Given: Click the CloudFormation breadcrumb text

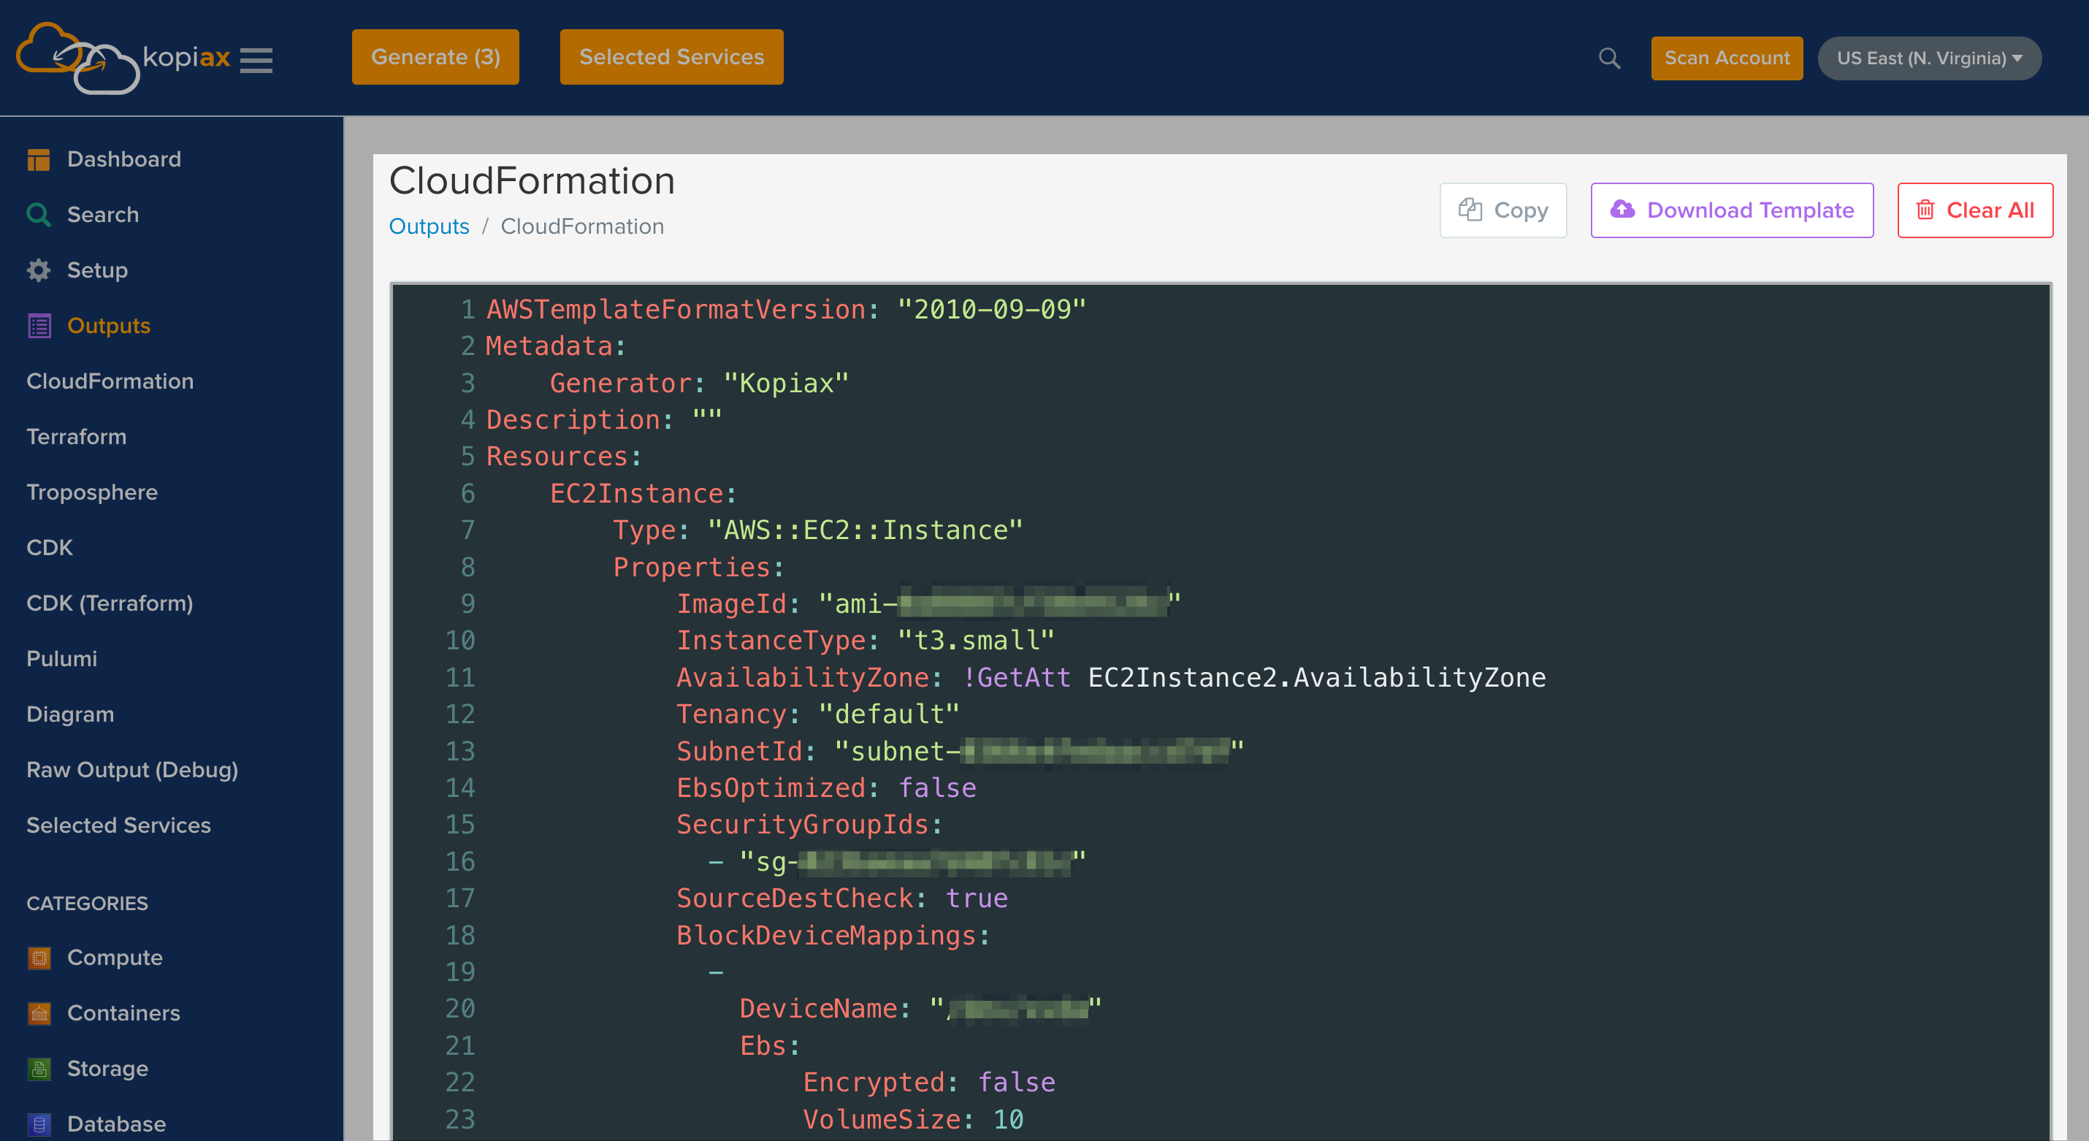Looking at the screenshot, I should coord(581,226).
